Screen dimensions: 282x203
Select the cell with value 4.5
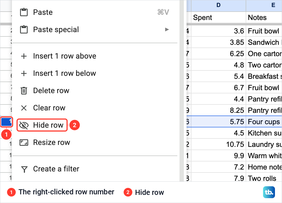218,133
